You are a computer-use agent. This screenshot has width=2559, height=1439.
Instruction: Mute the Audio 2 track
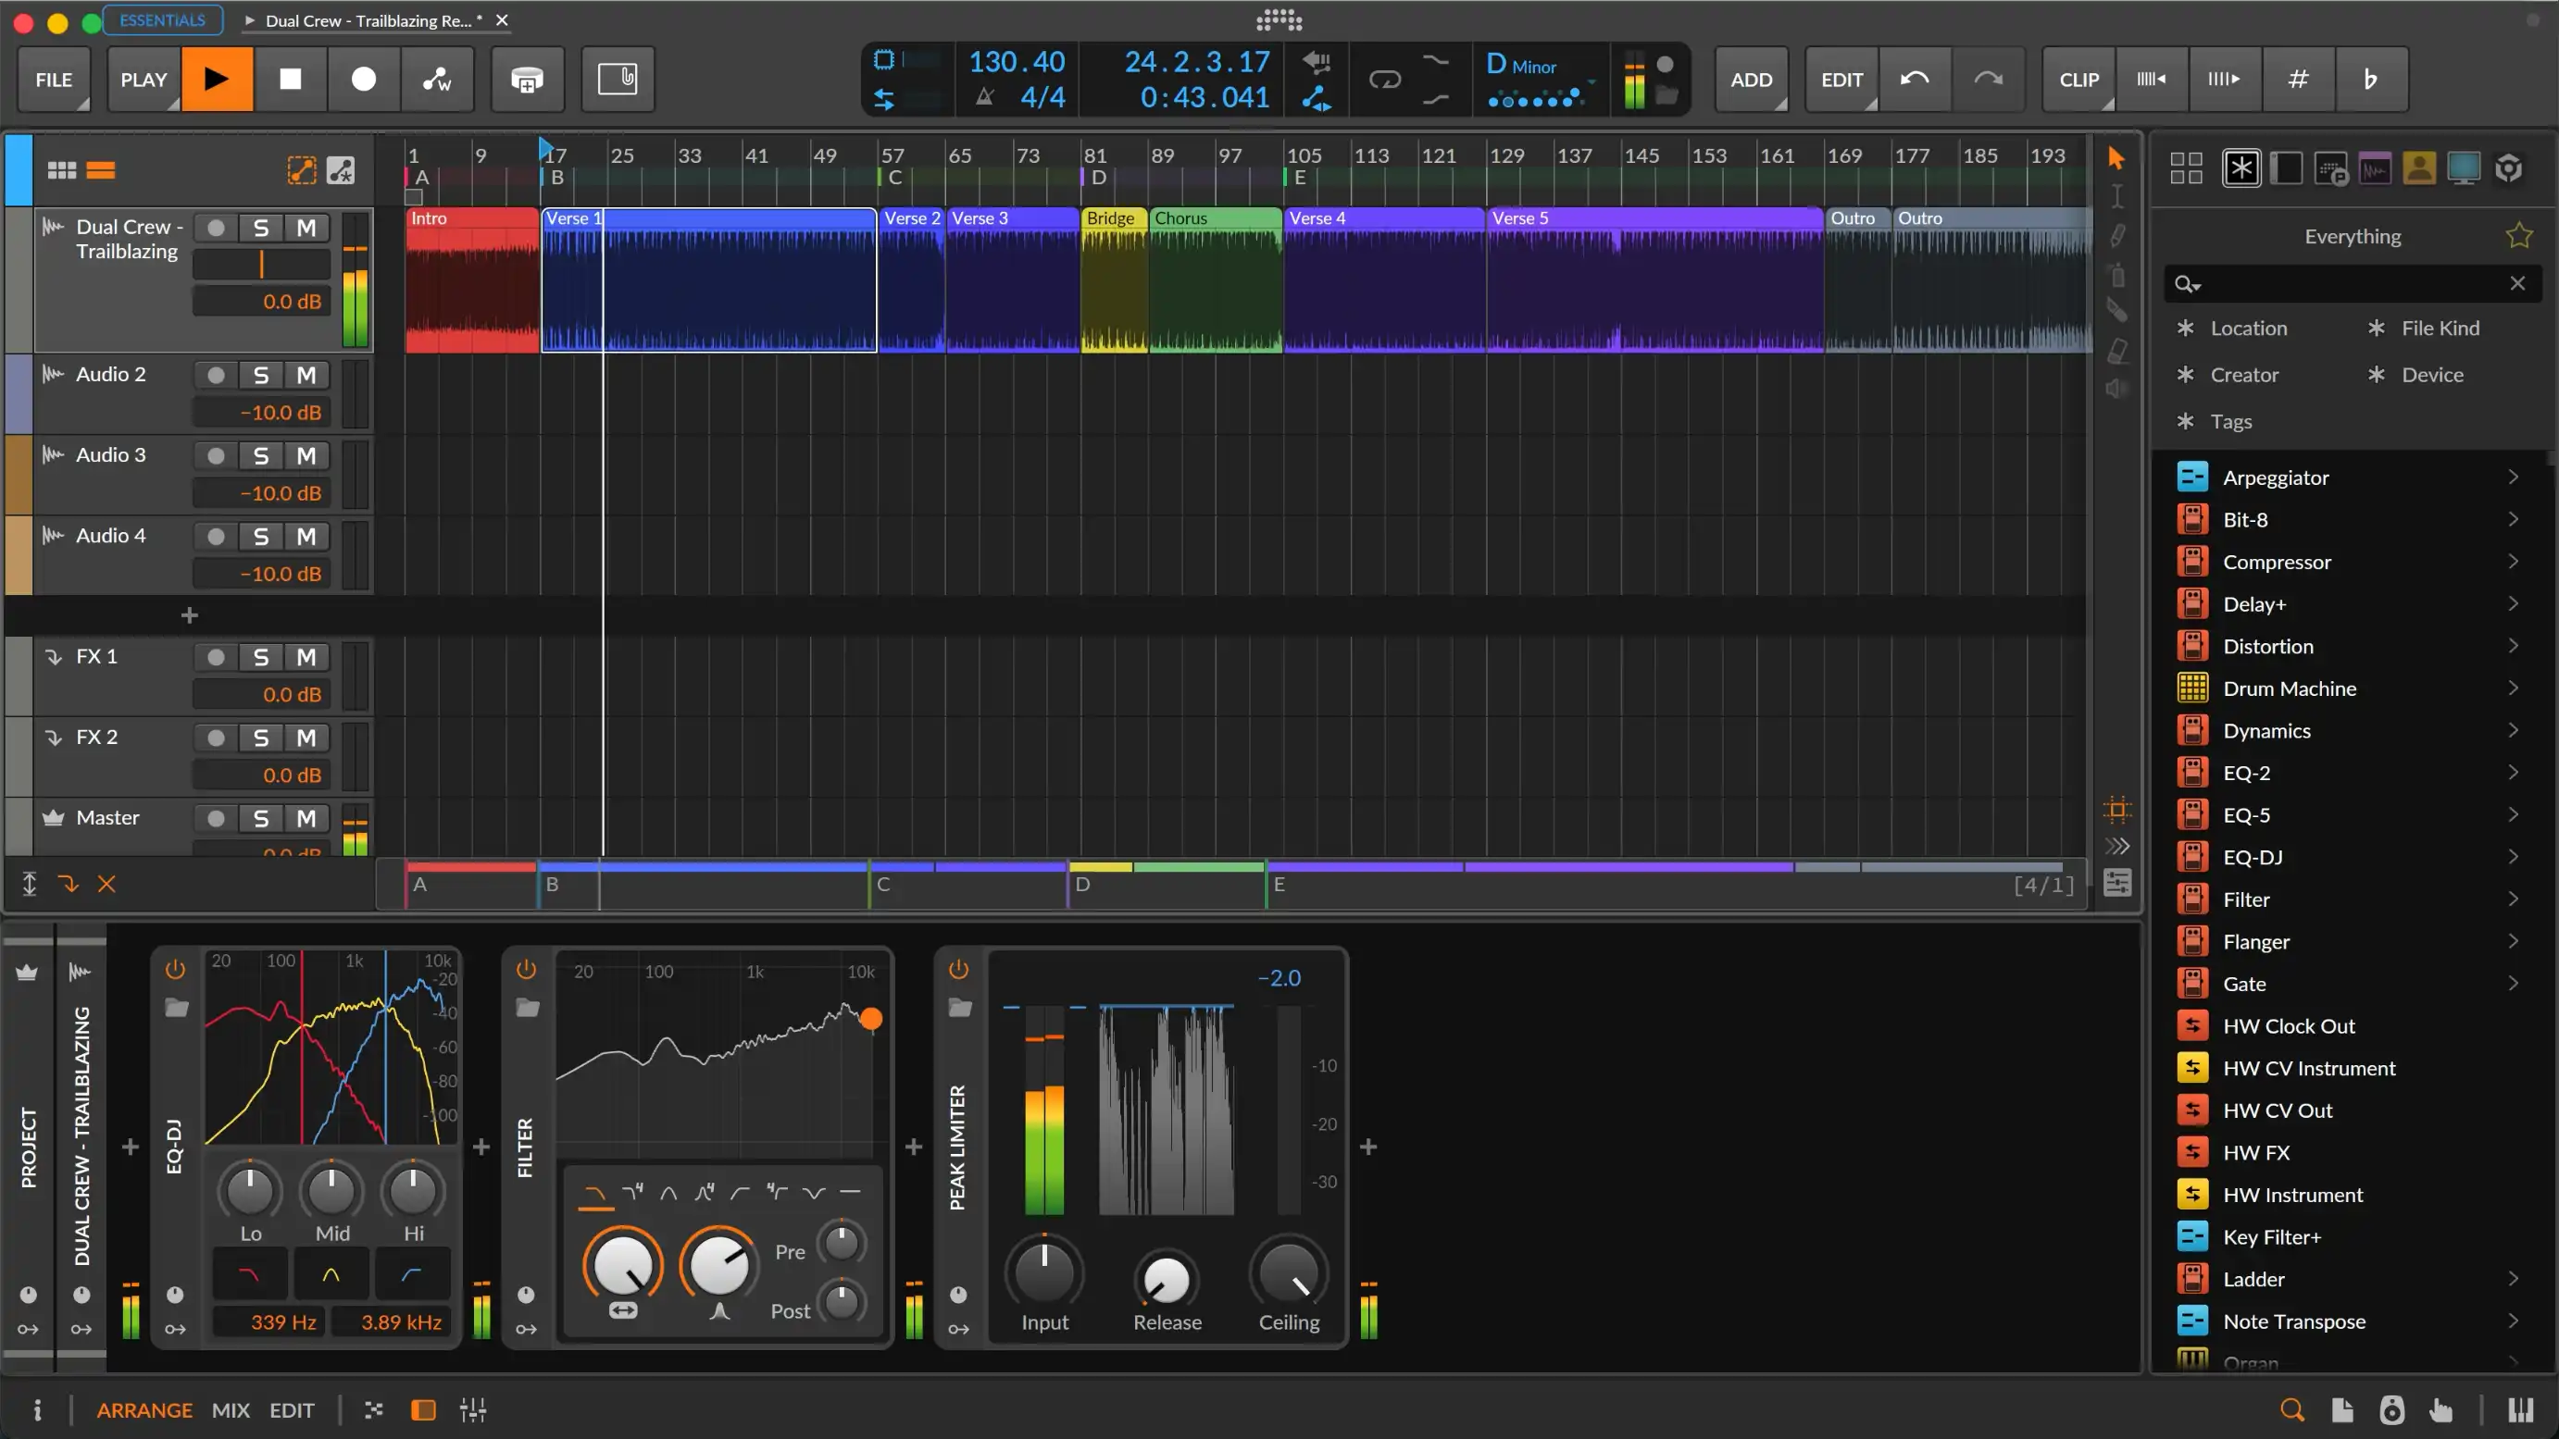tap(306, 376)
